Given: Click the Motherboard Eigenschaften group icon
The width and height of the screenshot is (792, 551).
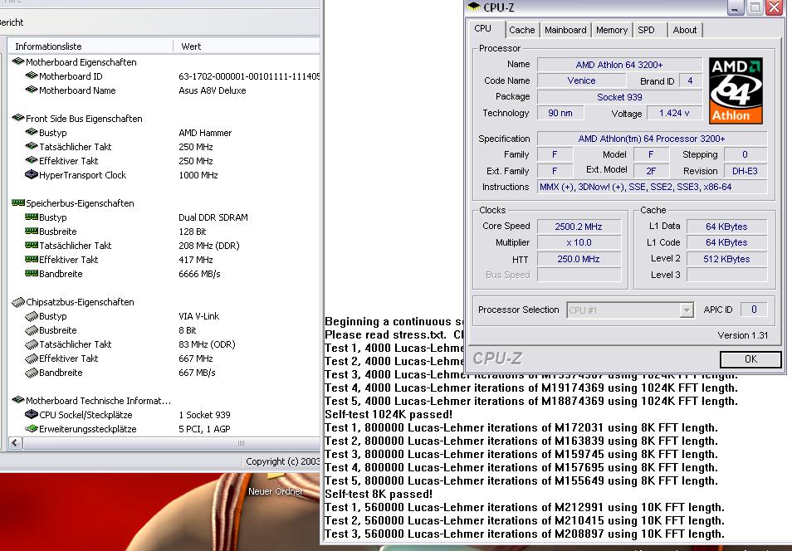Looking at the screenshot, I should click(18, 61).
